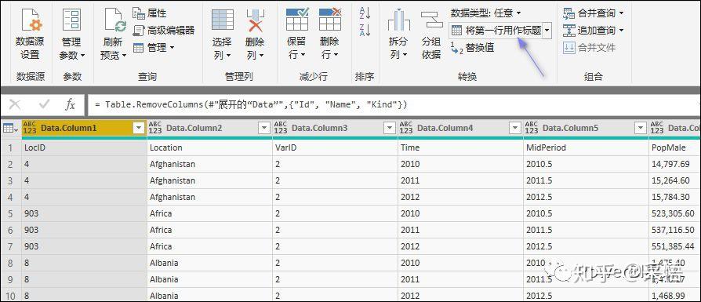This screenshot has width=701, height=302.
Task: Click the 选择列 choose columns icon
Action: point(222,20)
